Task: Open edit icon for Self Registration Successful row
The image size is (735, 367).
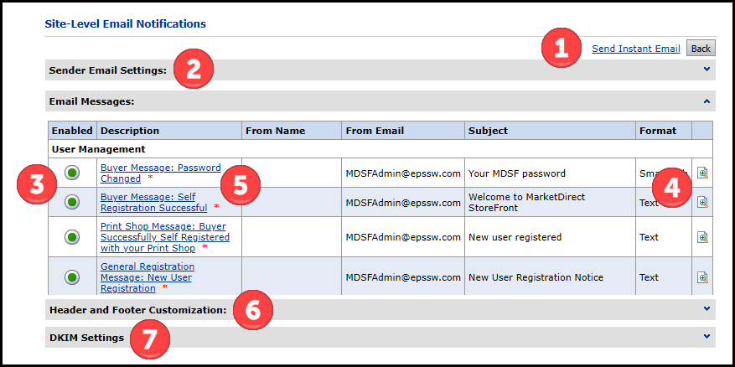Action: 702,202
